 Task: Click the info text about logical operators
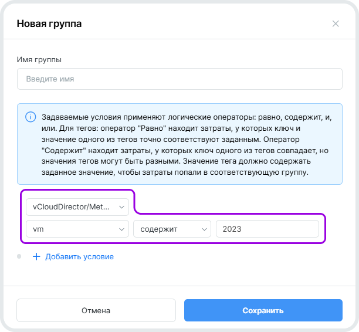[x=187, y=145]
